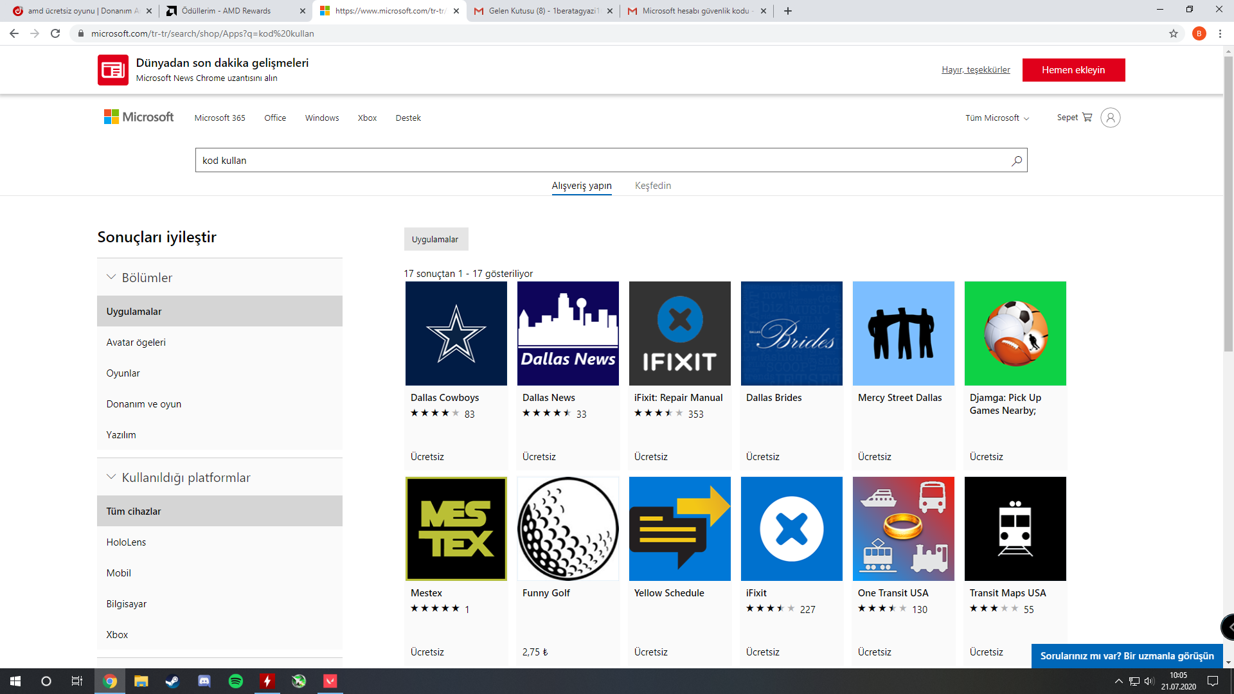Open Destek nav menu item
This screenshot has height=694, width=1234.
[408, 118]
